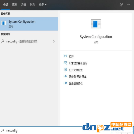Click the feedback person icon in header
The height and width of the screenshot is (134, 134).
click(121, 4)
